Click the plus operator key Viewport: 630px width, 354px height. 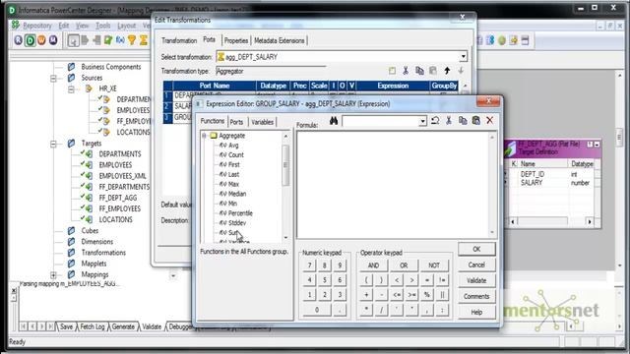(x=366, y=295)
